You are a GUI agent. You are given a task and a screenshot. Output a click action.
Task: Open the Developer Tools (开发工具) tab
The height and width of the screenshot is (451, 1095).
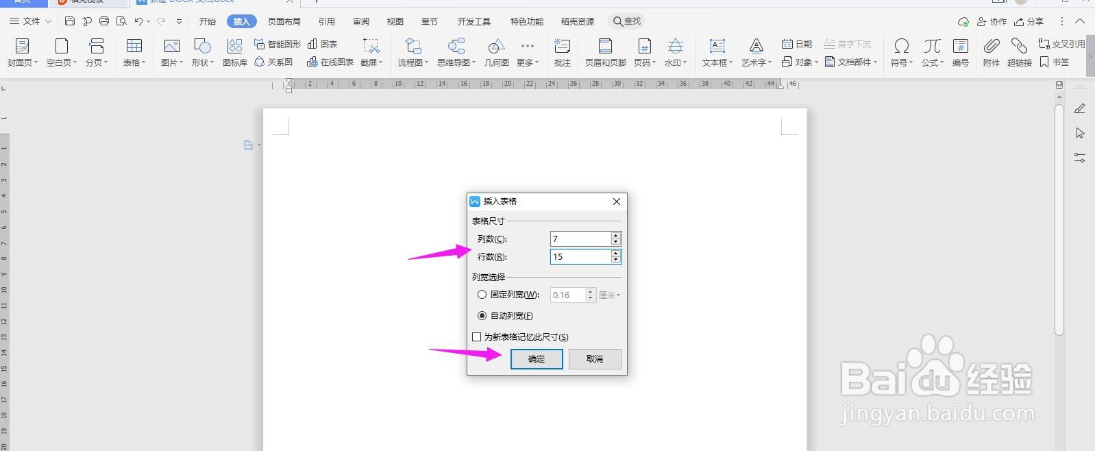point(474,21)
